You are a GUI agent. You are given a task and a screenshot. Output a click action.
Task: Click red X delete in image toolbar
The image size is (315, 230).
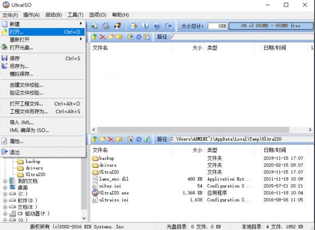pos(102,37)
